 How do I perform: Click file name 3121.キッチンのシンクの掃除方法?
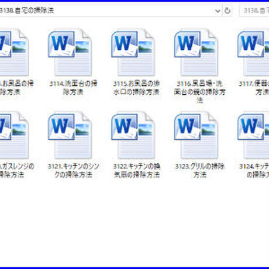[73, 170]
